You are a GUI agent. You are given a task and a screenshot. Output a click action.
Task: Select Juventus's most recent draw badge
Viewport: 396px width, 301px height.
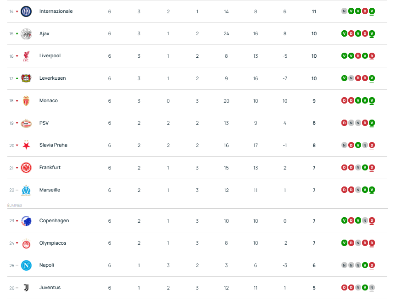(x=372, y=288)
